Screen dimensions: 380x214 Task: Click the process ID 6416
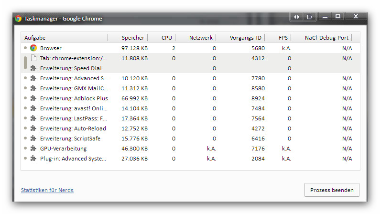pyautogui.click(x=258, y=139)
